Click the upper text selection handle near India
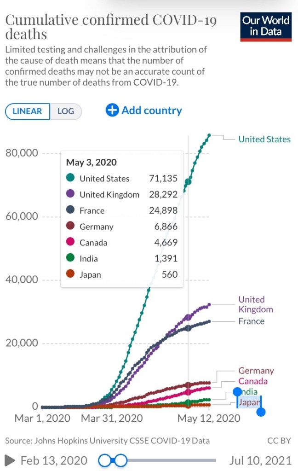298x471 pixels. pos(237,392)
